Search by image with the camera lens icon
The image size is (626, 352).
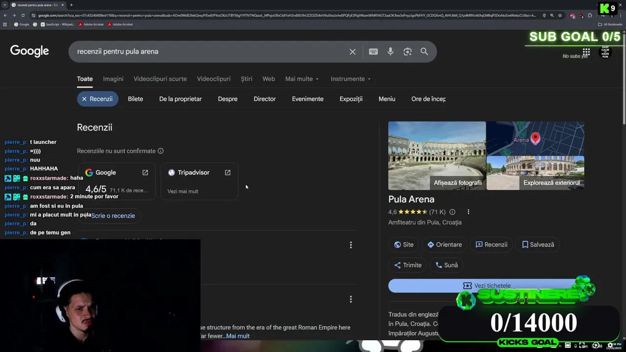click(407, 51)
